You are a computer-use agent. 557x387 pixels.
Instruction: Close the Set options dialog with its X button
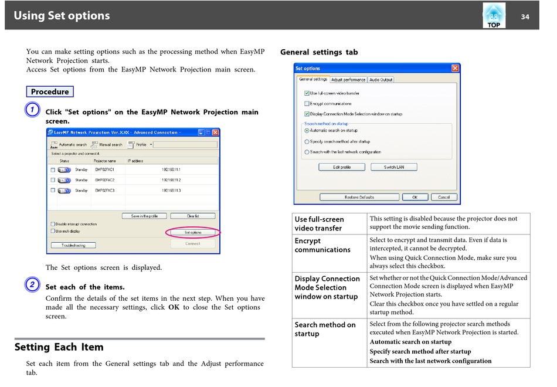pos(455,68)
